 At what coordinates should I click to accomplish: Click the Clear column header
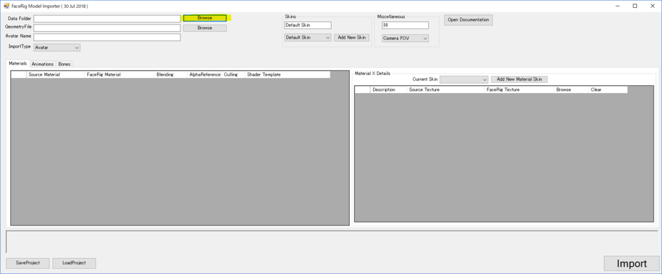click(608, 90)
